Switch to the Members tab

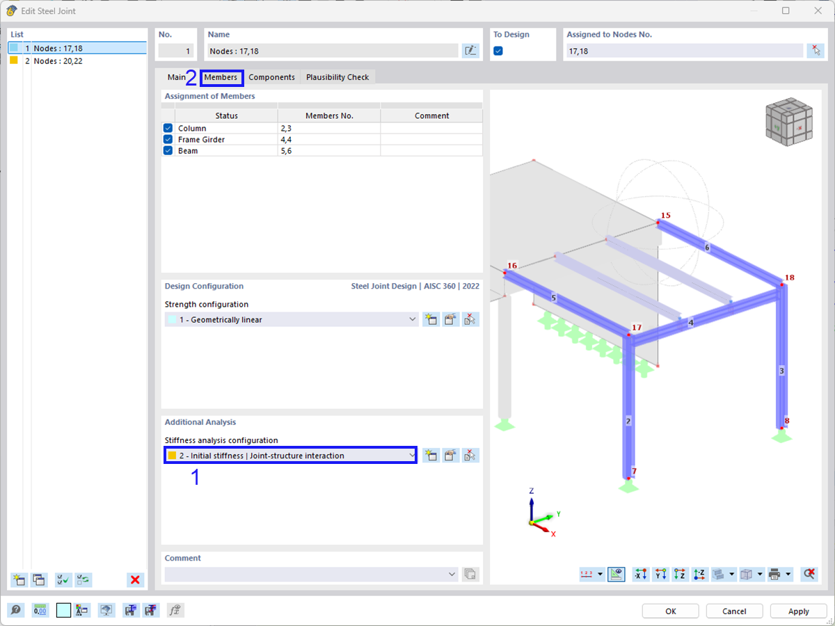(x=221, y=77)
